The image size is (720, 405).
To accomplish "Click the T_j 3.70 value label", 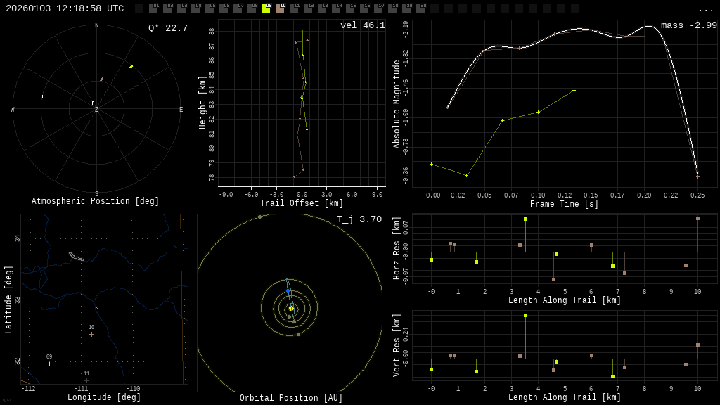I will tap(359, 220).
